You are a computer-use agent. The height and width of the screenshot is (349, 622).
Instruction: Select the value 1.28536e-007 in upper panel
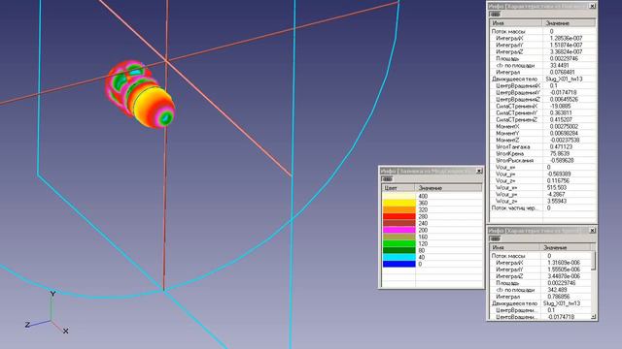(566, 38)
